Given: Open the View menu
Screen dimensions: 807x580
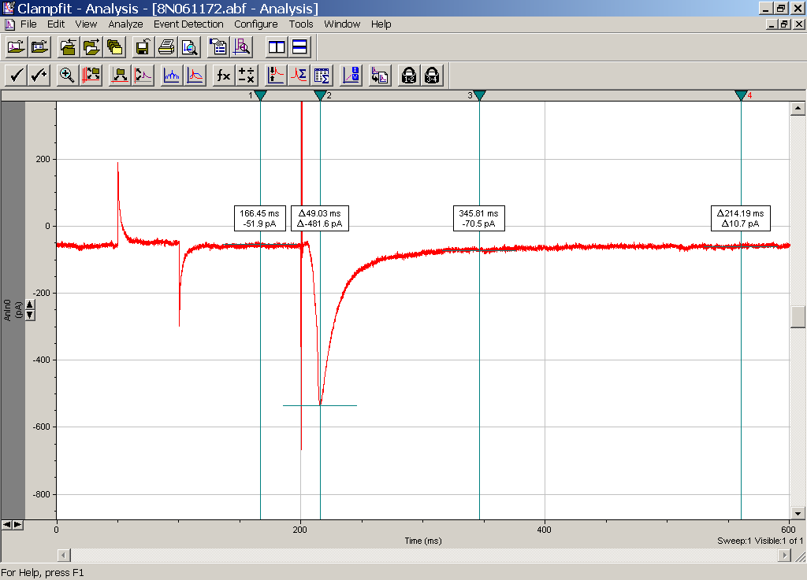Looking at the screenshot, I should point(86,24).
